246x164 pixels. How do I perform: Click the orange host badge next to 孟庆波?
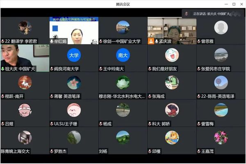(x=151, y=41)
